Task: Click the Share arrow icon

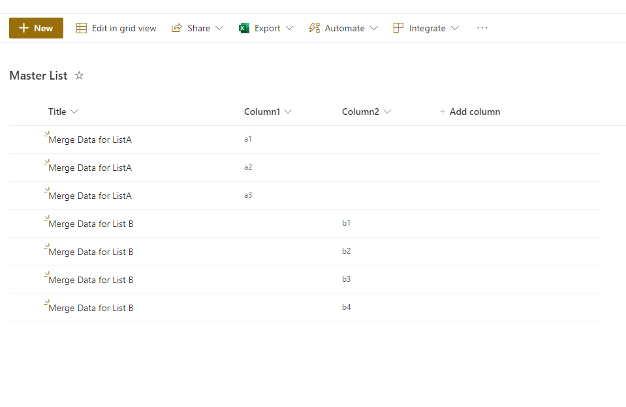Action: [176, 28]
